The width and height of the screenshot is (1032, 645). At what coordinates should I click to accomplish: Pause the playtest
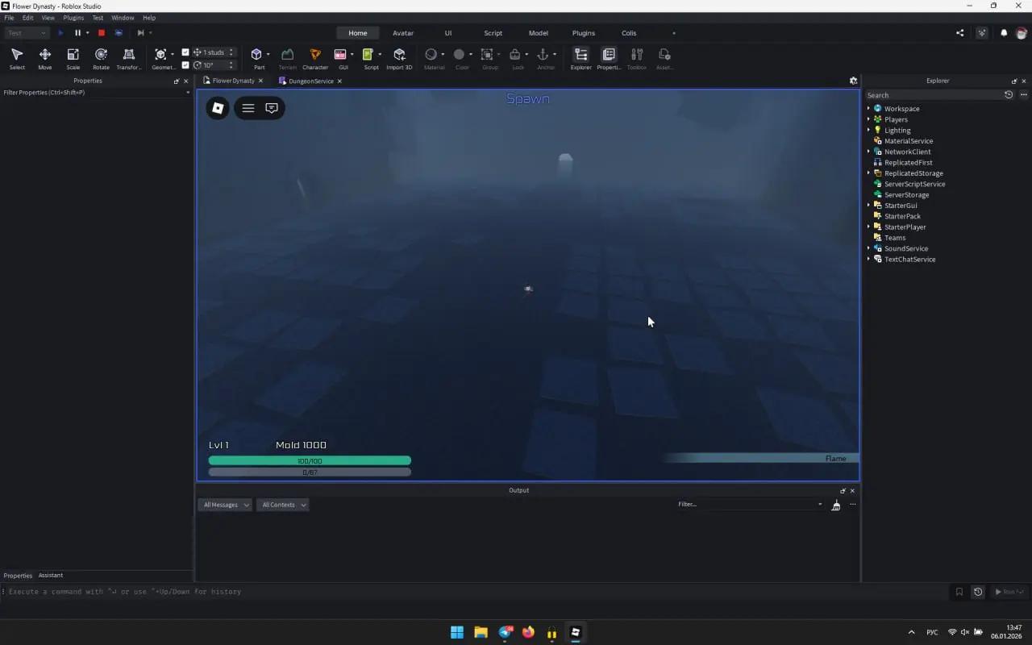(78, 33)
